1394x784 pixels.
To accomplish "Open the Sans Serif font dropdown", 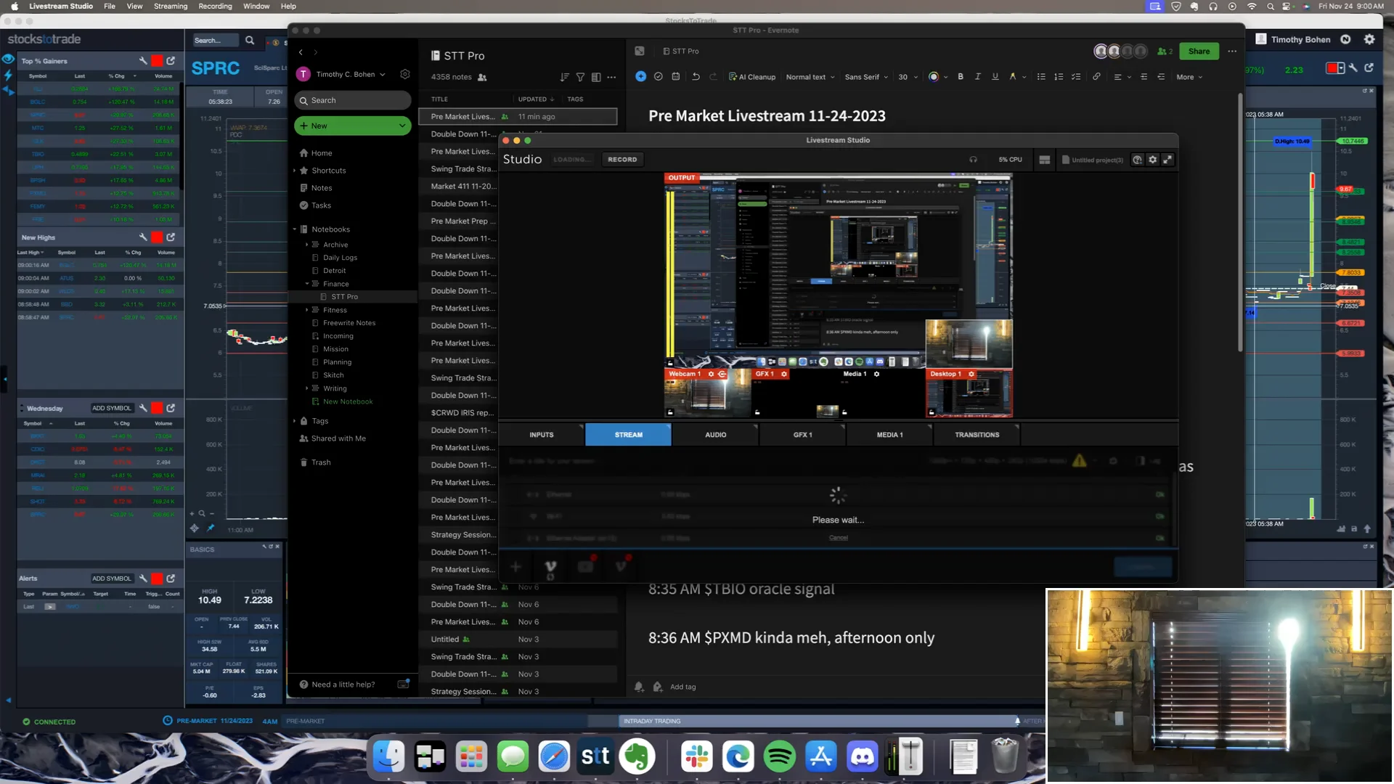I will [x=866, y=77].
